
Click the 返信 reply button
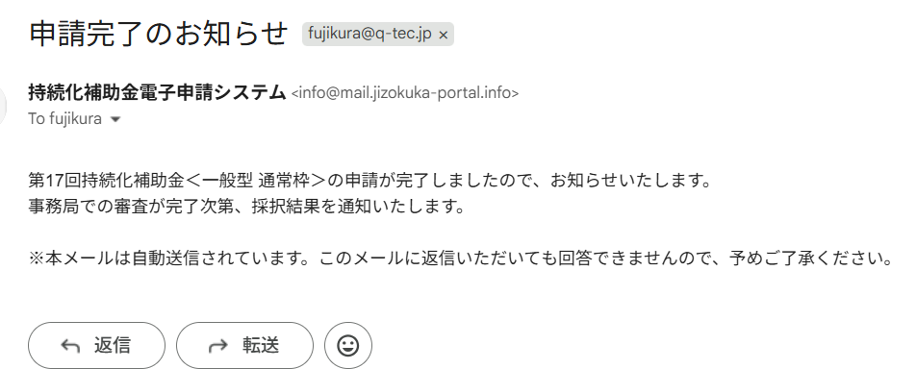pyautogui.click(x=96, y=346)
